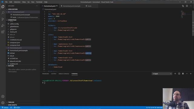Screen dimensions: 194x109
Task: Open .editorconfig in the file tree
Action: click(x=14, y=24)
